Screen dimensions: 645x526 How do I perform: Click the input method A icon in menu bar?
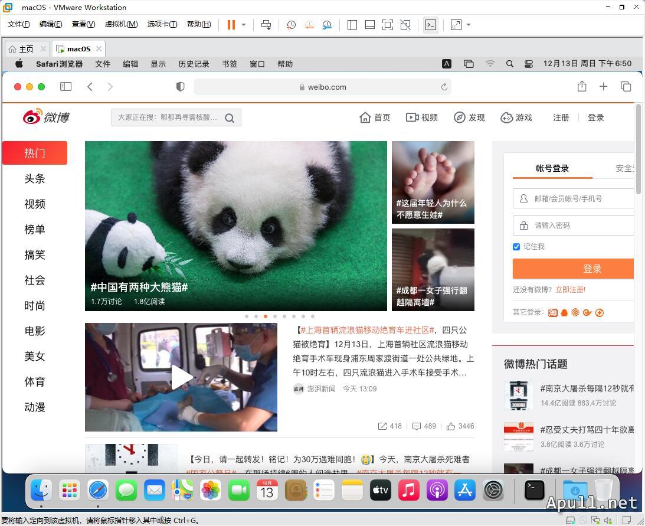[x=446, y=64]
